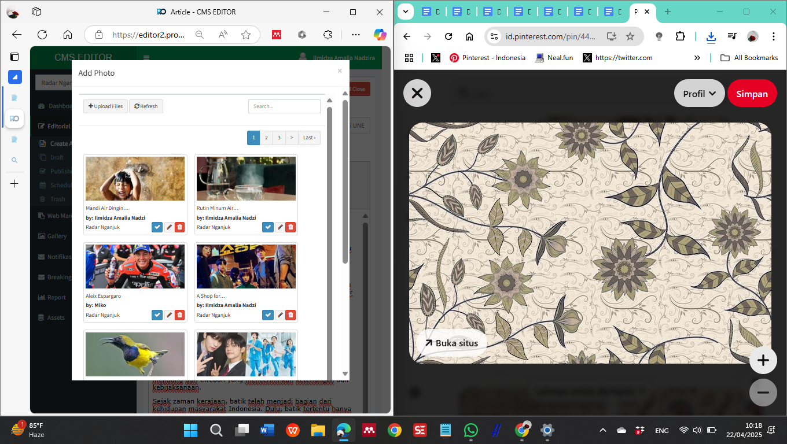Show hidden system tray icons
The image size is (787, 444).
(x=602, y=430)
